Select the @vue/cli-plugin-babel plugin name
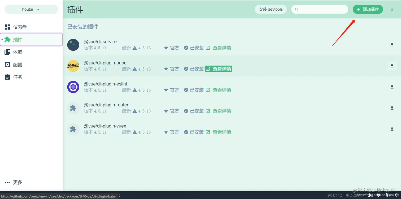Screen dimensions: 401x199 [106, 63]
